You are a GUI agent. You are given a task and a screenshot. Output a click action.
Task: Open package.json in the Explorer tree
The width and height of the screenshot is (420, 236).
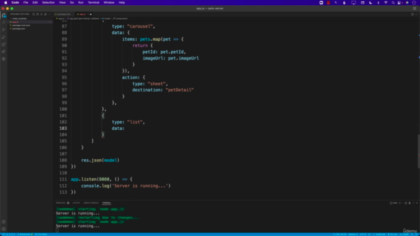[x=19, y=28]
